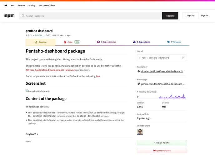Screen dimensions: 215x160
Task: Open the Documentation link
Action: 47,6
